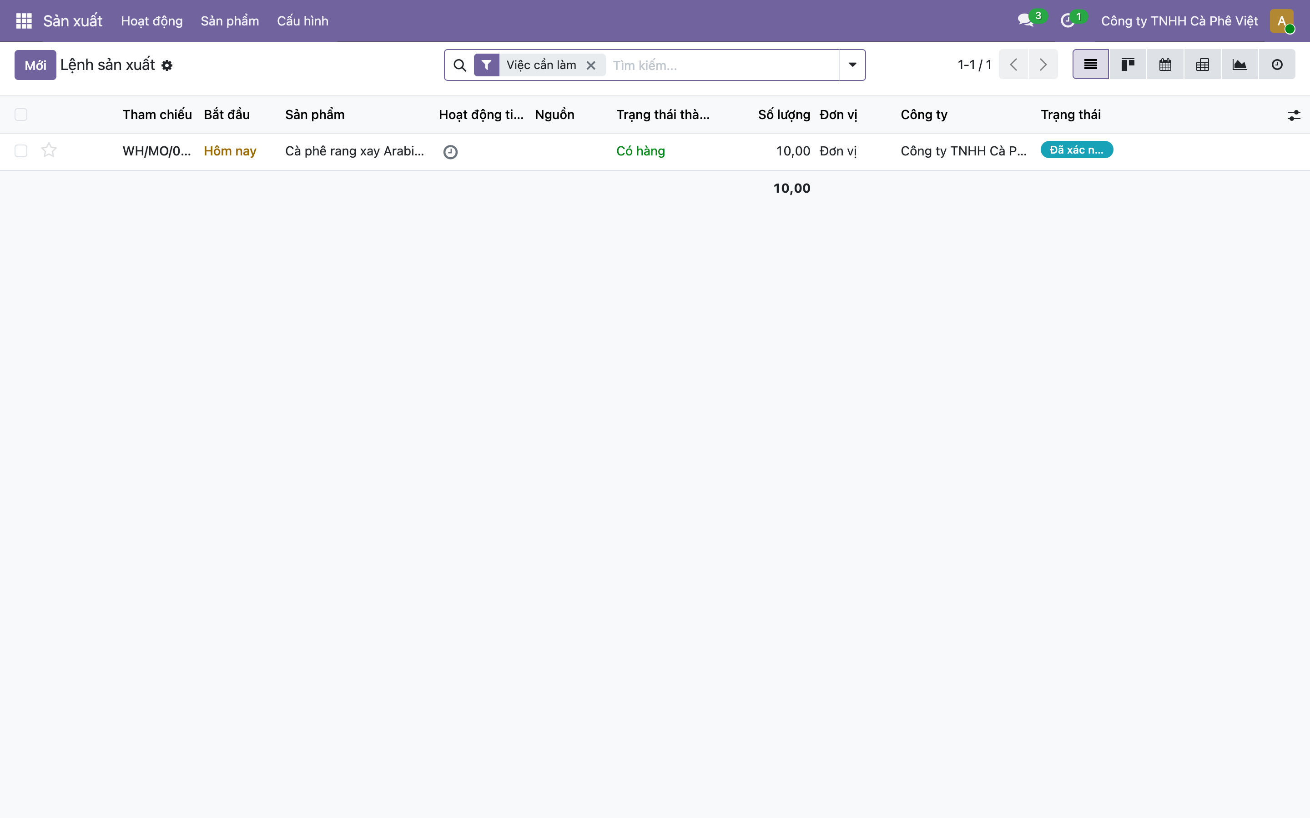Open the conversations chat icon
Viewport: 1310px width, 818px height.
coord(1025,20)
